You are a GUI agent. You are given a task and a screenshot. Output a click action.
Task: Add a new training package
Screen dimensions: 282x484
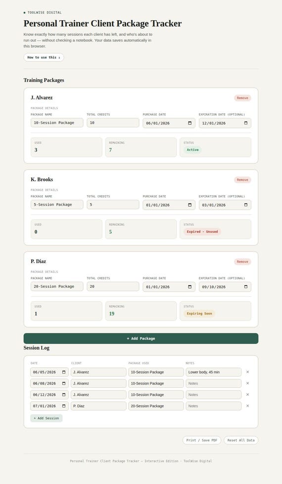[141, 338]
